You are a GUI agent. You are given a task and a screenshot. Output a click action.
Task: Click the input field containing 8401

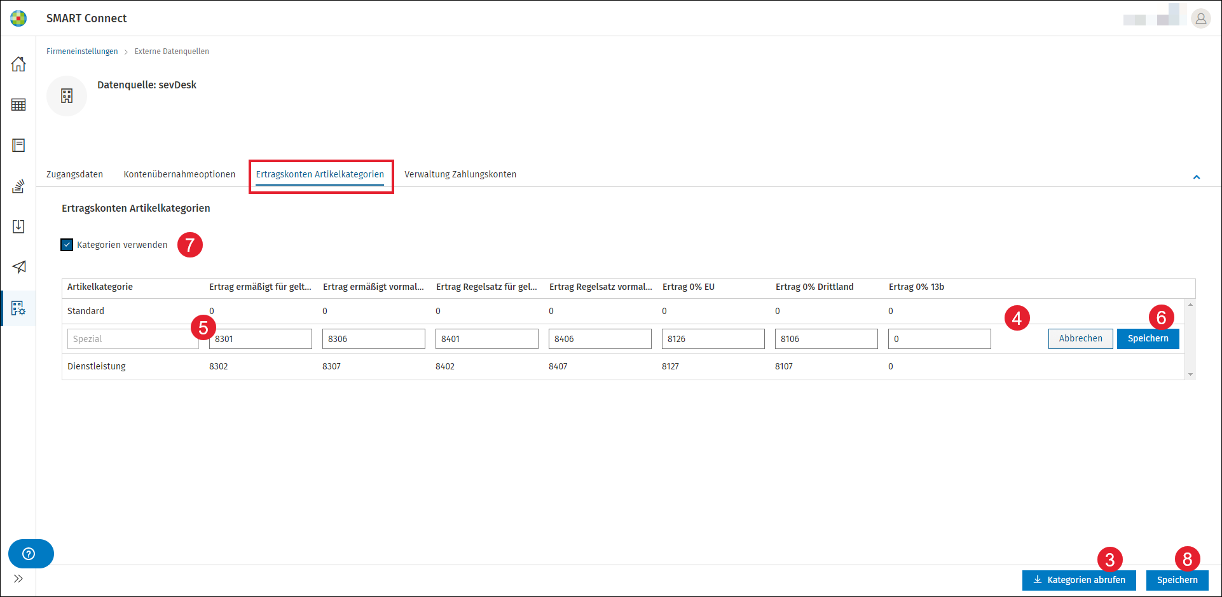click(487, 339)
